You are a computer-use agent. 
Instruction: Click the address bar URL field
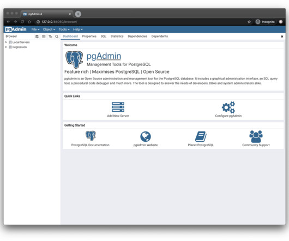(x=141, y=22)
